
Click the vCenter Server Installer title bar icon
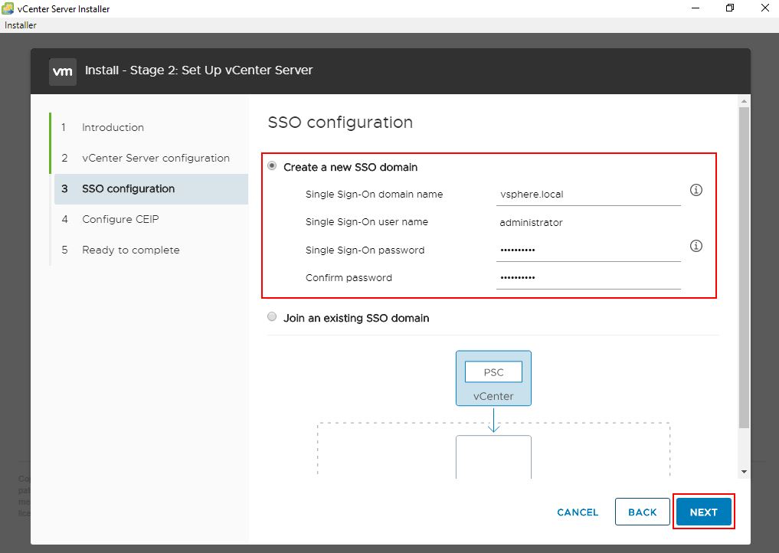(8, 8)
